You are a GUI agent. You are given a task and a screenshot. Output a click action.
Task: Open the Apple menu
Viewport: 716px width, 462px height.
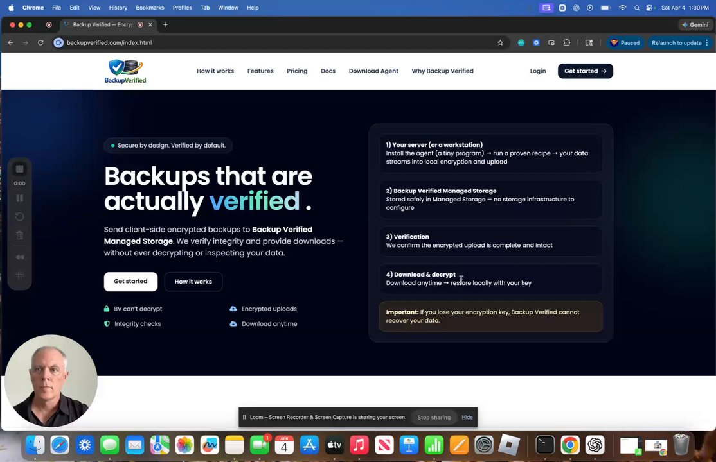coord(11,8)
